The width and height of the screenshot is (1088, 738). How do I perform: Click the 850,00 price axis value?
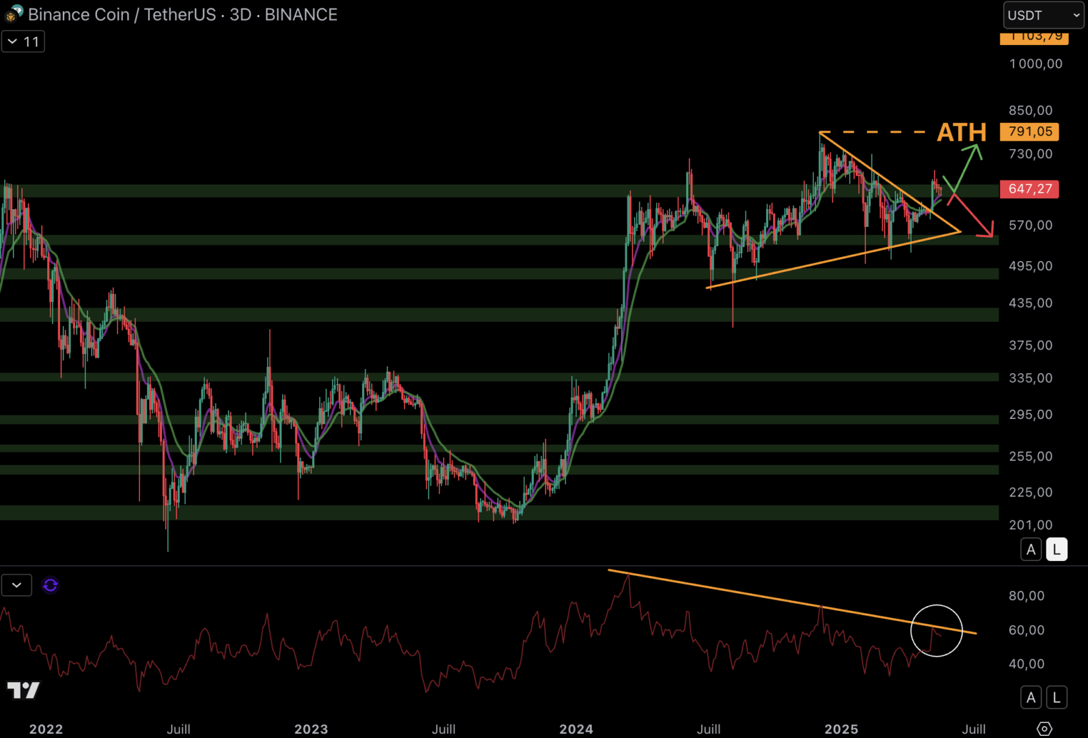(1031, 110)
